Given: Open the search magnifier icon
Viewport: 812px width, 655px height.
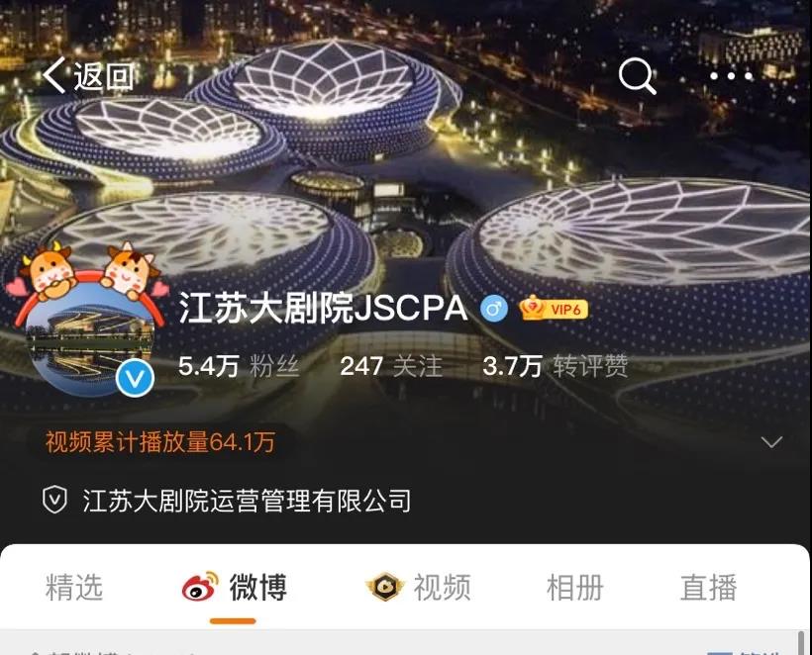Looking at the screenshot, I should pyautogui.click(x=638, y=76).
